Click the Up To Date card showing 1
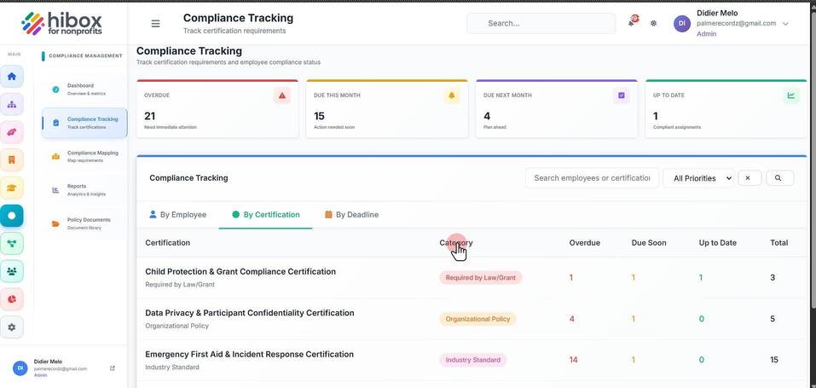The width and height of the screenshot is (816, 388). (x=726, y=109)
